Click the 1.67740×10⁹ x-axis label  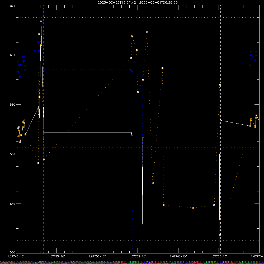pos(16,256)
